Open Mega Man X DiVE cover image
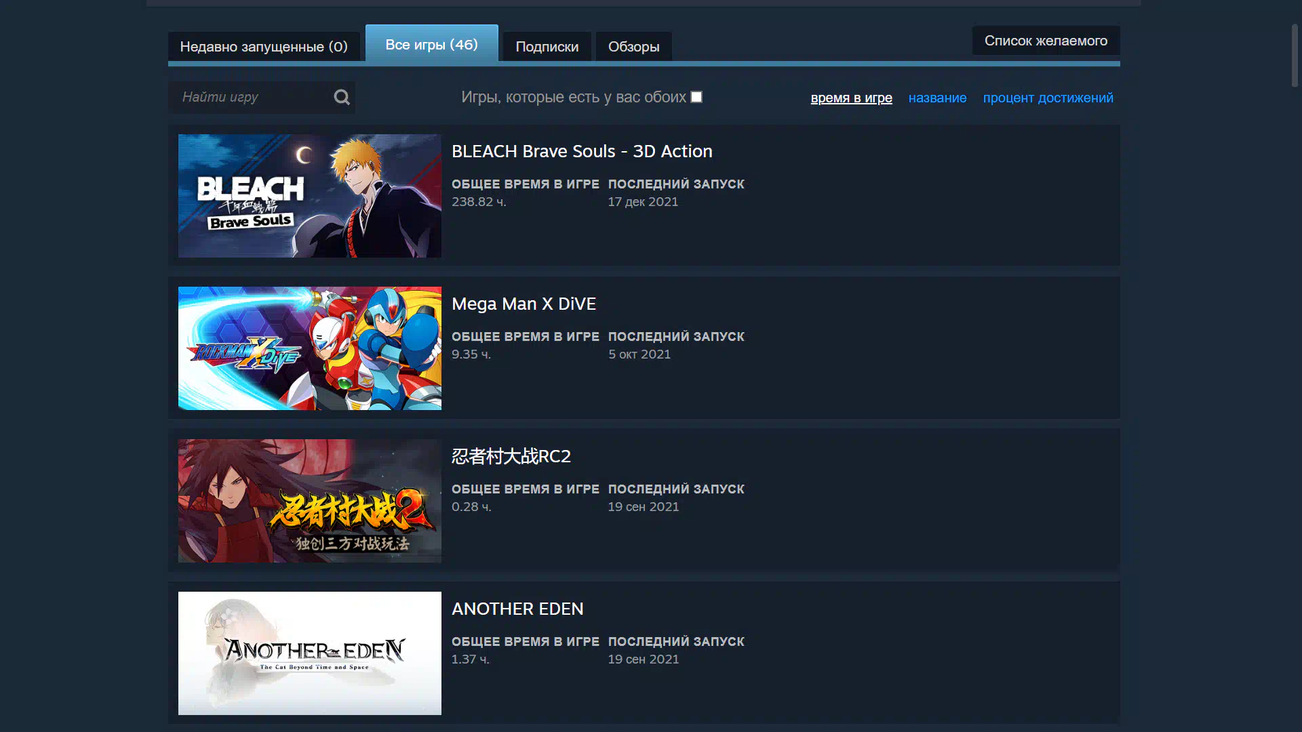This screenshot has width=1302, height=732. [310, 348]
